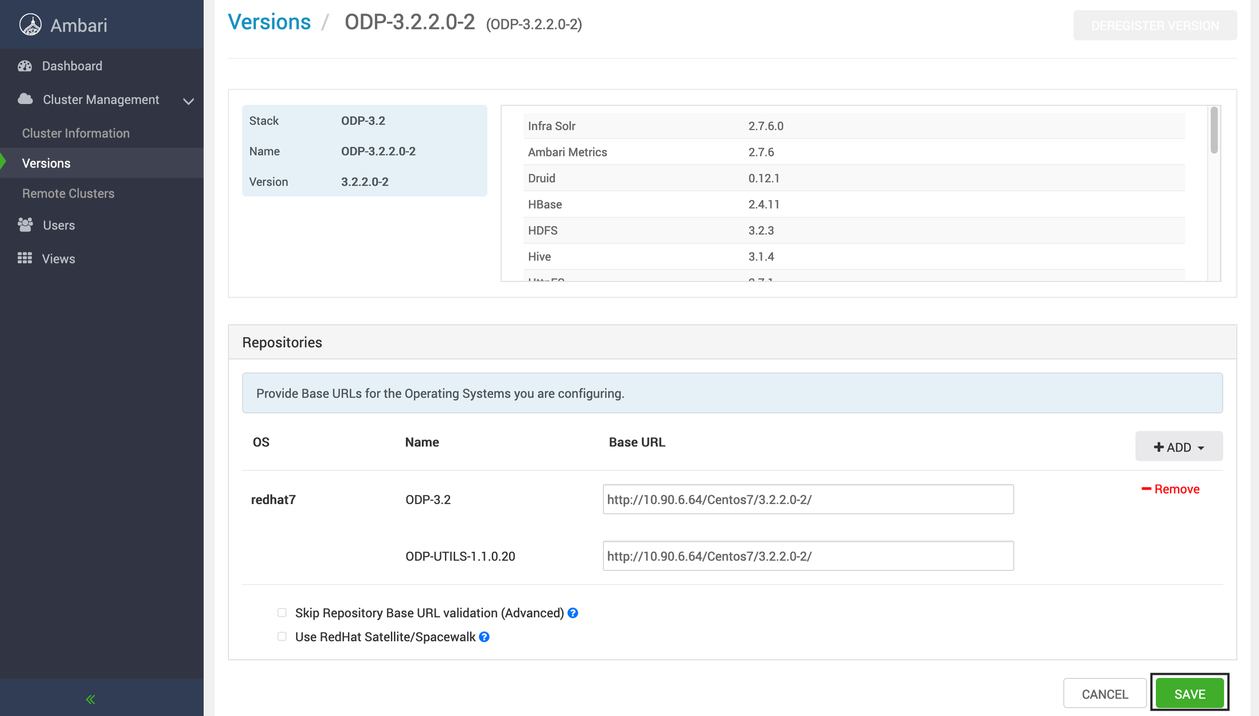This screenshot has width=1259, height=716.
Task: Edit the ODP-3.2 Base URL field
Action: tap(808, 500)
